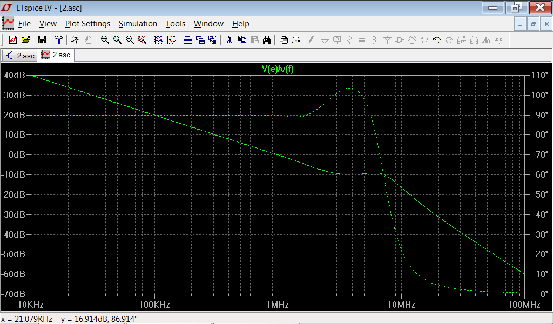Select the Drag closed-hand tool

click(x=424, y=40)
